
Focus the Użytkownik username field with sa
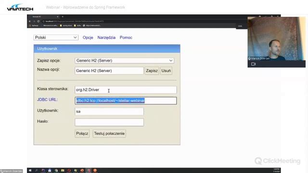click(109, 111)
